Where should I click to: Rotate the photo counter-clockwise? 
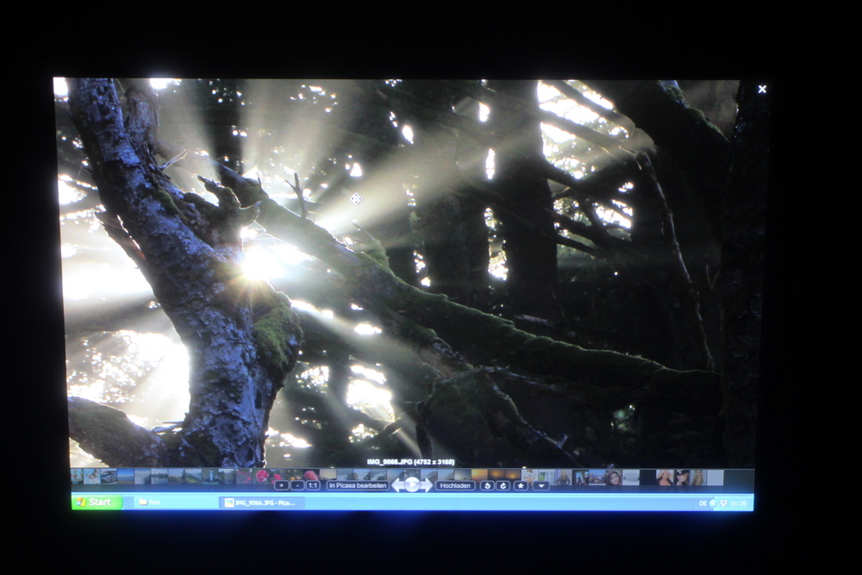[x=487, y=485]
